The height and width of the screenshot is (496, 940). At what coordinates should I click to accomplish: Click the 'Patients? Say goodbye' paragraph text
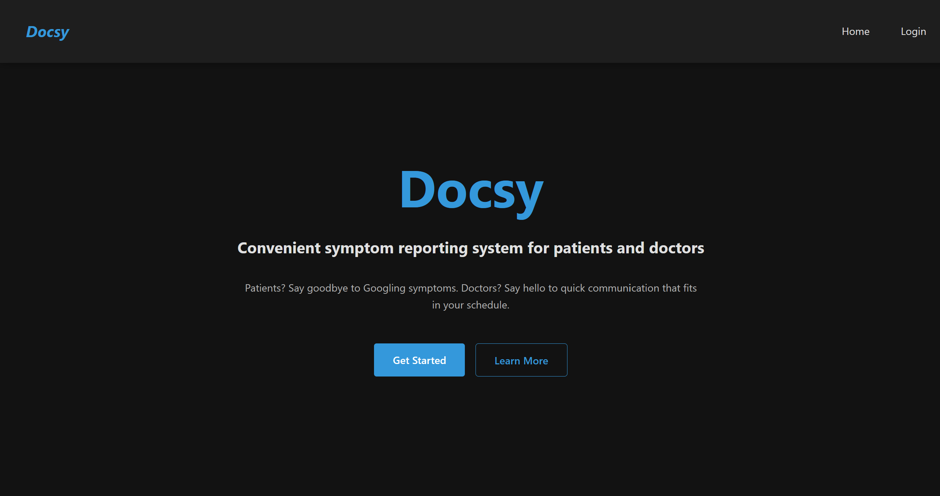[471, 296]
